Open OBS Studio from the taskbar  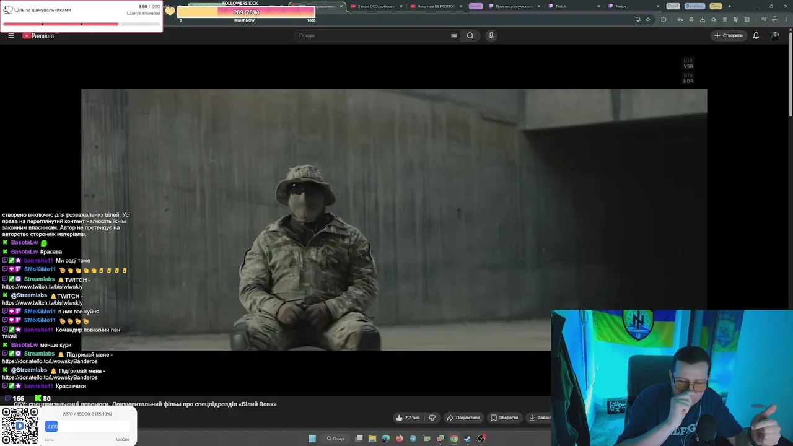coord(481,439)
